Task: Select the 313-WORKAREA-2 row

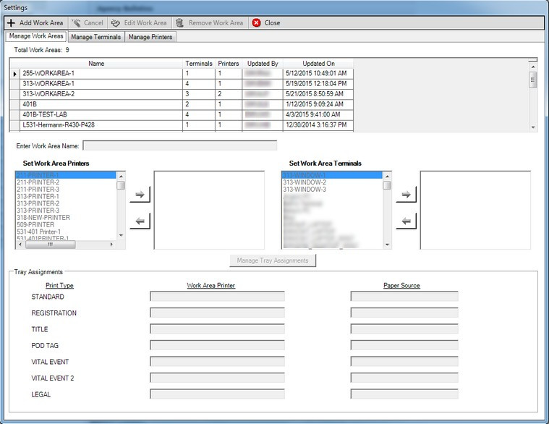Action: point(182,94)
